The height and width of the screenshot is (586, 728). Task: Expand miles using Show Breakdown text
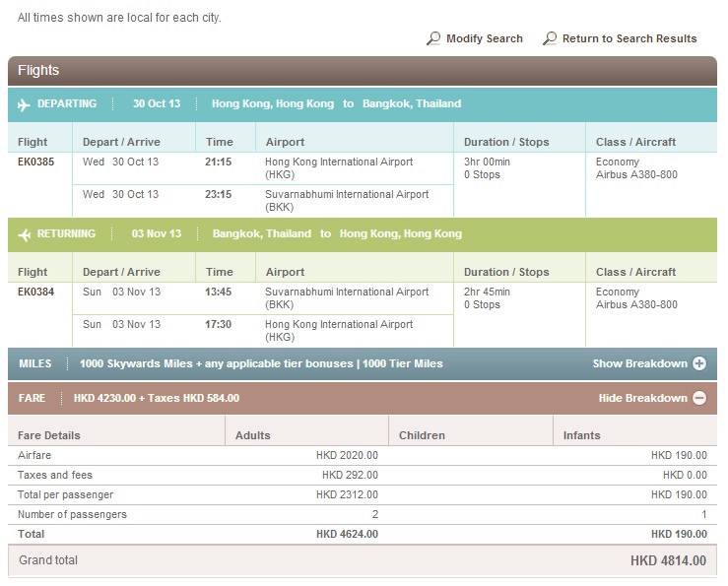click(x=639, y=363)
